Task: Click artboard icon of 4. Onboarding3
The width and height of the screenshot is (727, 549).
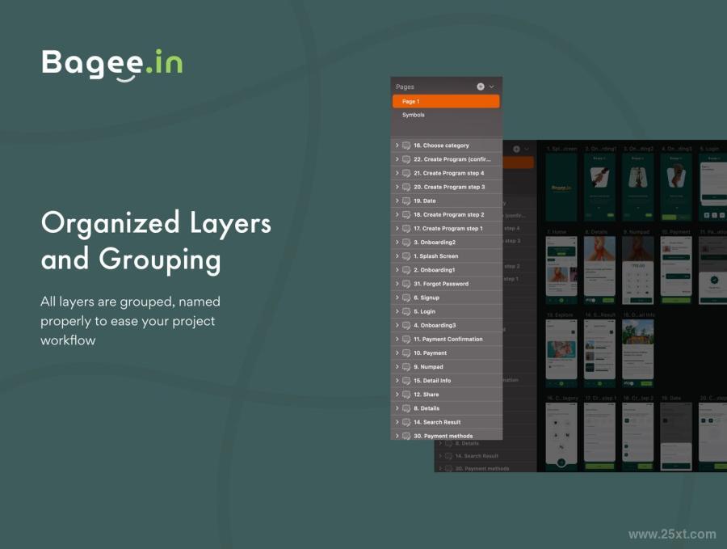Action: coord(406,325)
